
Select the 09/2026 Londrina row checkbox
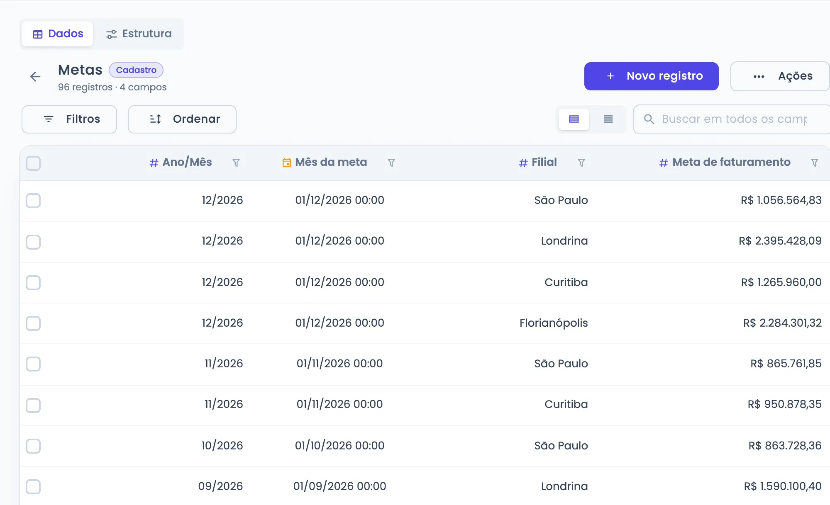[x=33, y=487]
